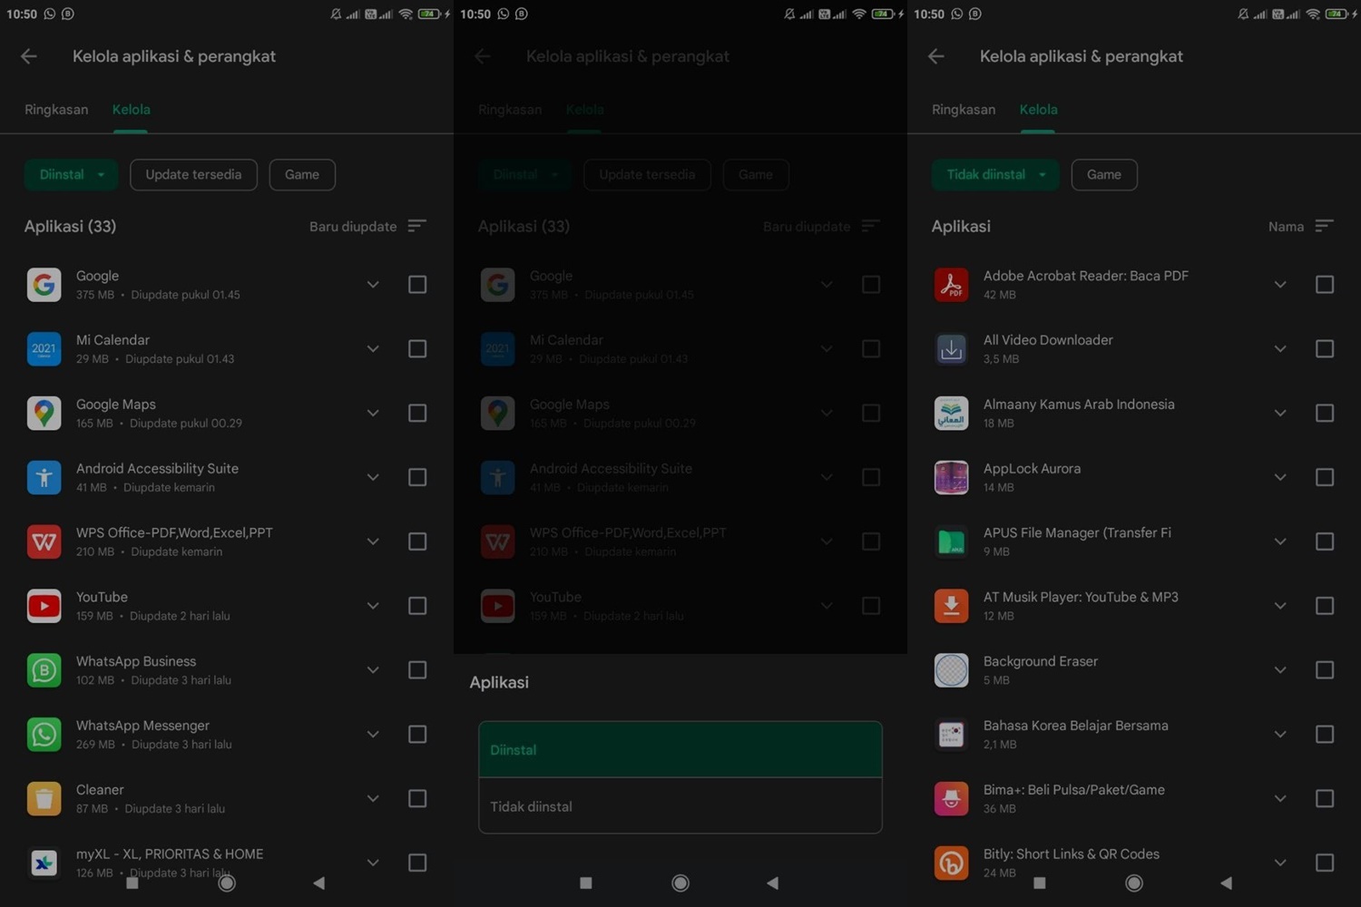
Task: Open the Tidak diinstal filter dropdown
Action: [x=994, y=175]
